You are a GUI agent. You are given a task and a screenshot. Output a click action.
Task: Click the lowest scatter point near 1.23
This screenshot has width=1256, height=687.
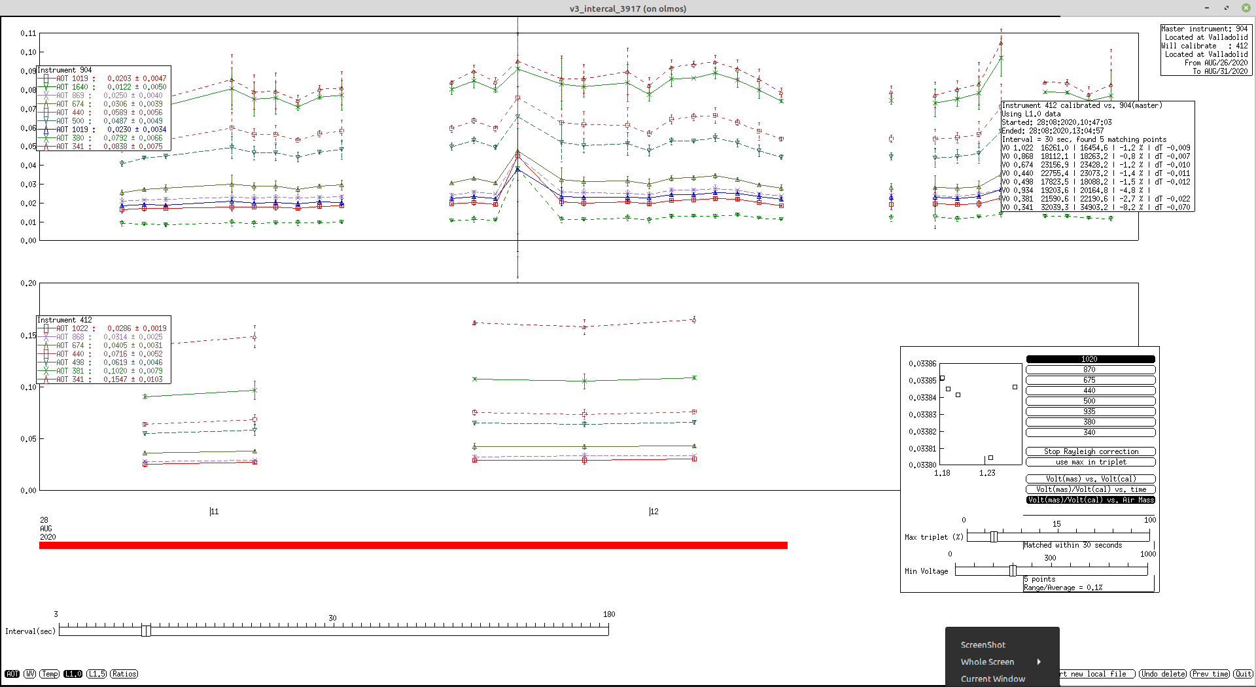[990, 458]
